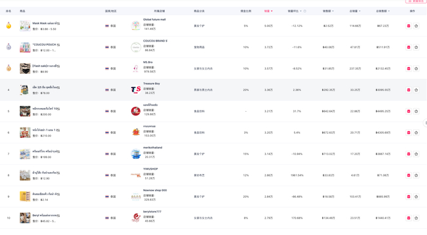Click the 5% commission value
Screen dimensions: 427x235
(246, 26)
